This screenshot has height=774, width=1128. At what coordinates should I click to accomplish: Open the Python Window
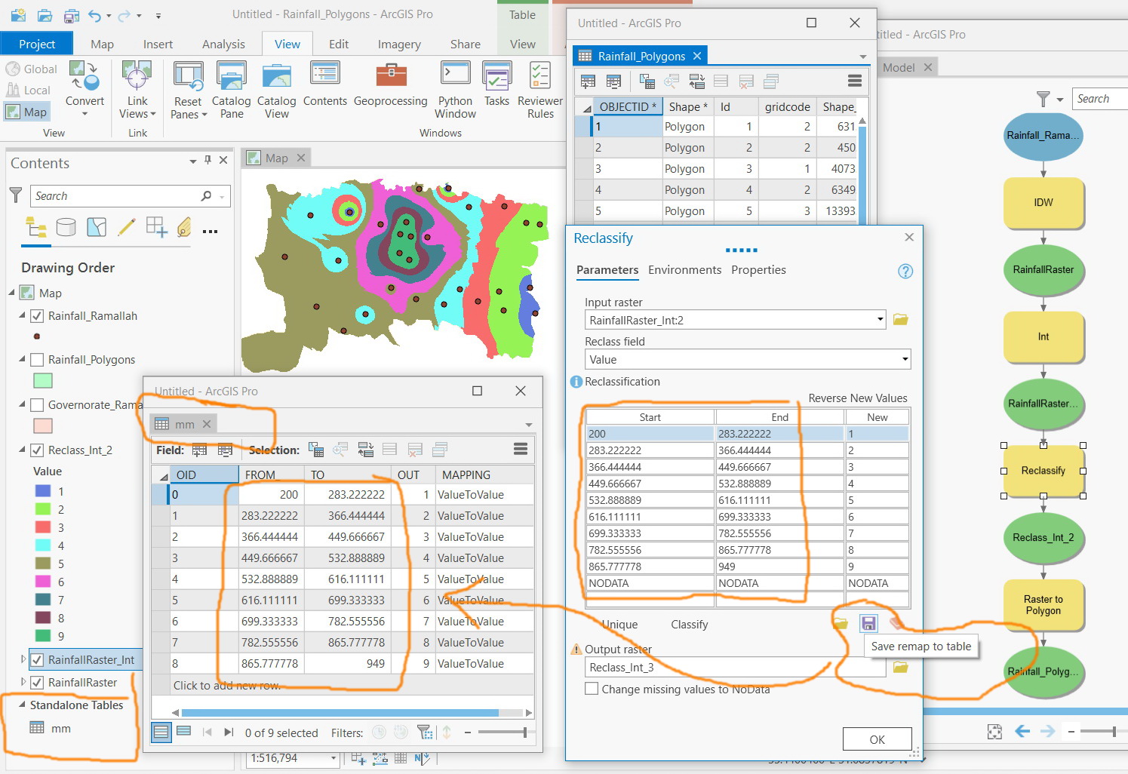(455, 89)
